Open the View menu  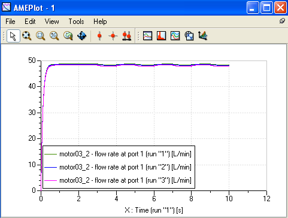click(51, 22)
